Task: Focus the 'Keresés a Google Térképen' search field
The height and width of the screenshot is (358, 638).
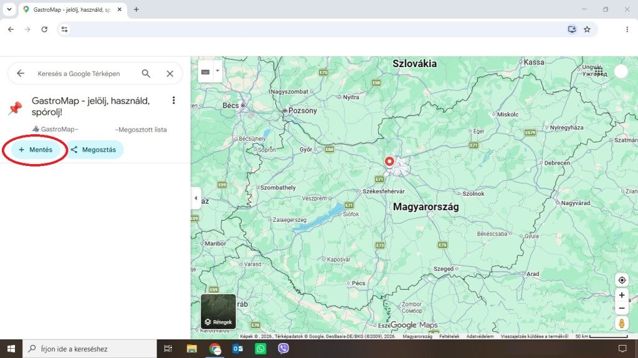Action: [79, 73]
